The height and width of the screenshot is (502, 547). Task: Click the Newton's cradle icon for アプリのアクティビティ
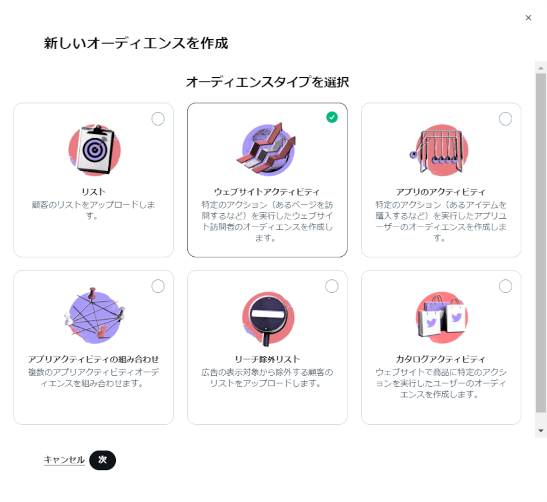coord(439,150)
